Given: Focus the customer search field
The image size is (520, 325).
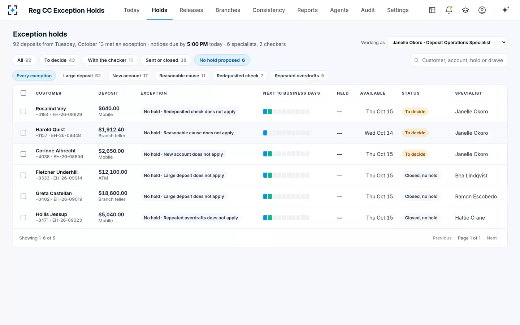Looking at the screenshot, I should [459, 60].
